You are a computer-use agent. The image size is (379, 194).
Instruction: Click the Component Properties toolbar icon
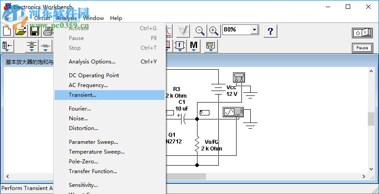click(182, 31)
